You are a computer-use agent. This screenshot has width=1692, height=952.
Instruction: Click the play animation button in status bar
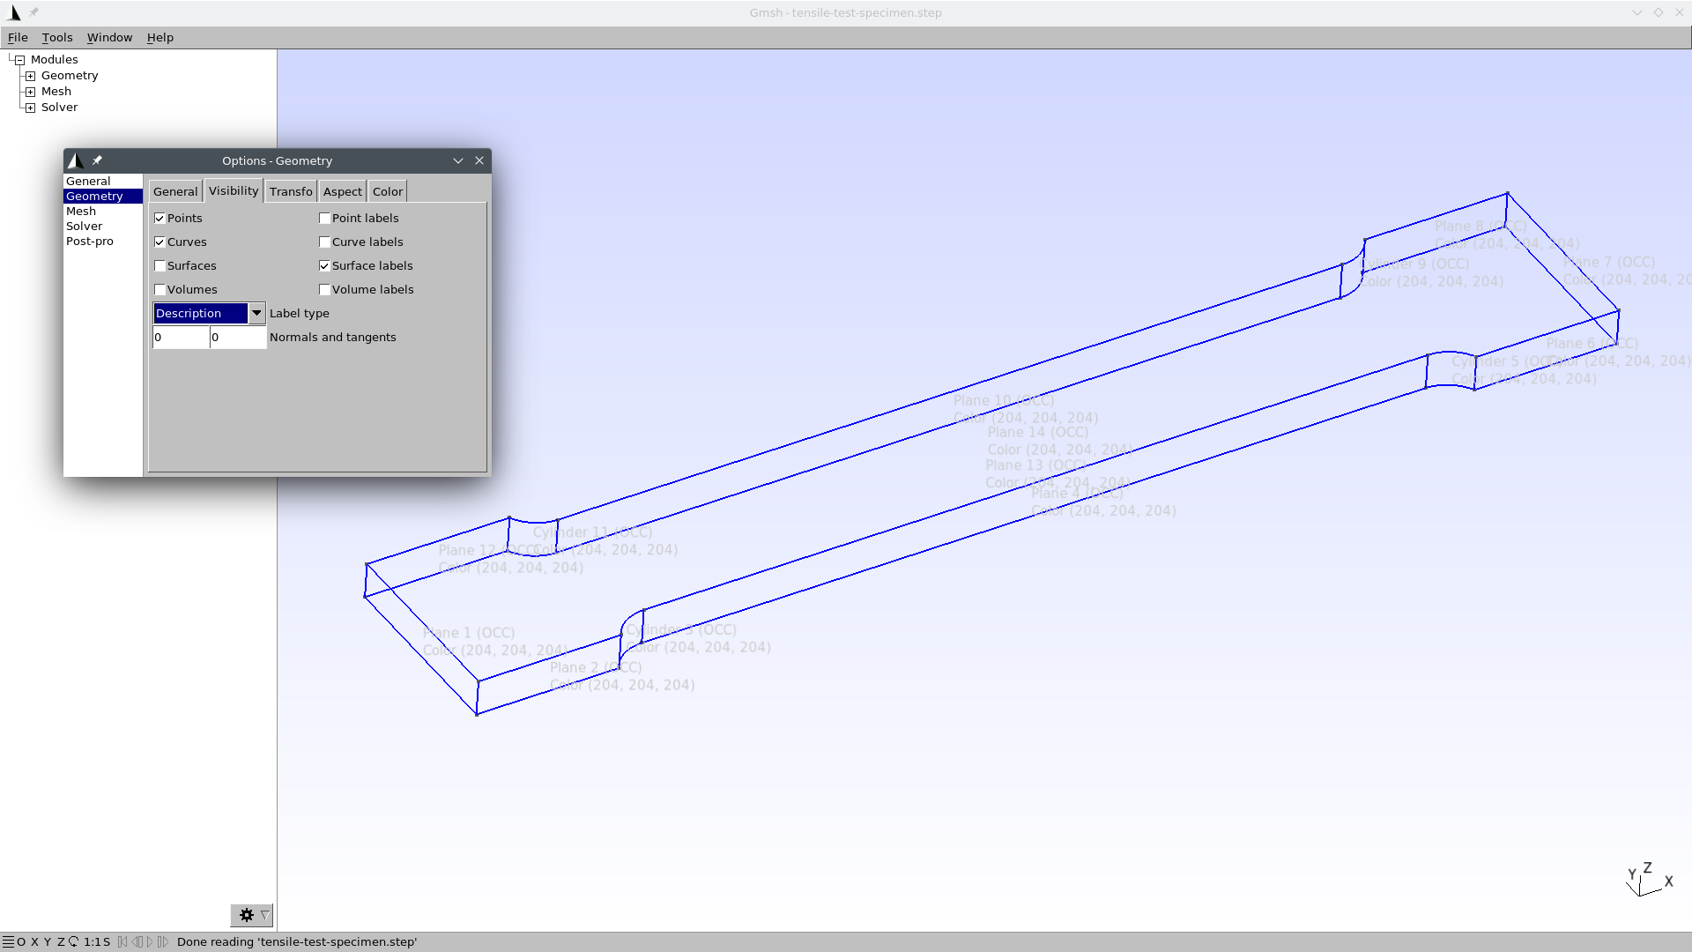click(x=150, y=941)
